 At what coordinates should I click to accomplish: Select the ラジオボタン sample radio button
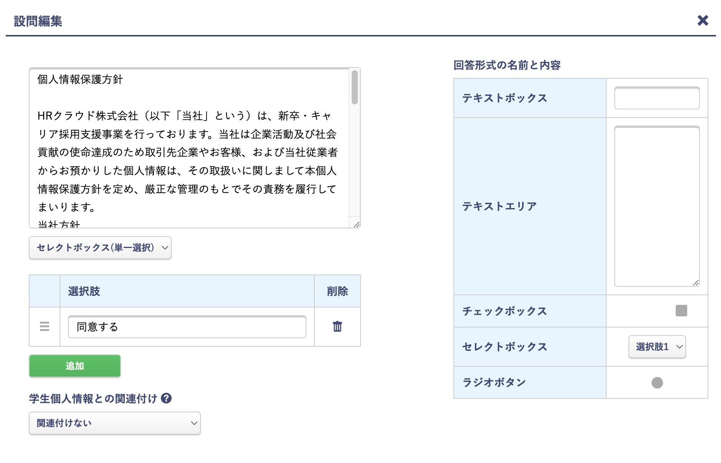click(x=658, y=382)
